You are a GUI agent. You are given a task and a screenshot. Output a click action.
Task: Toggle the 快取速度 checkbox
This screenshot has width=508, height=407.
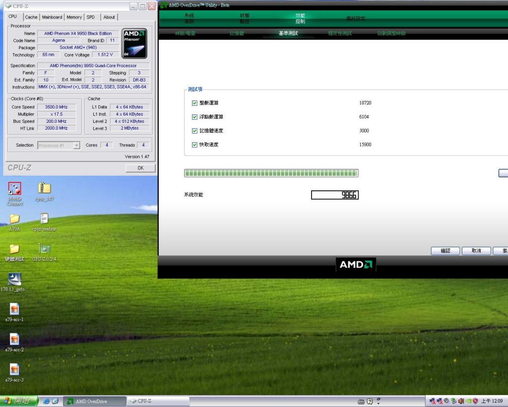click(x=194, y=145)
